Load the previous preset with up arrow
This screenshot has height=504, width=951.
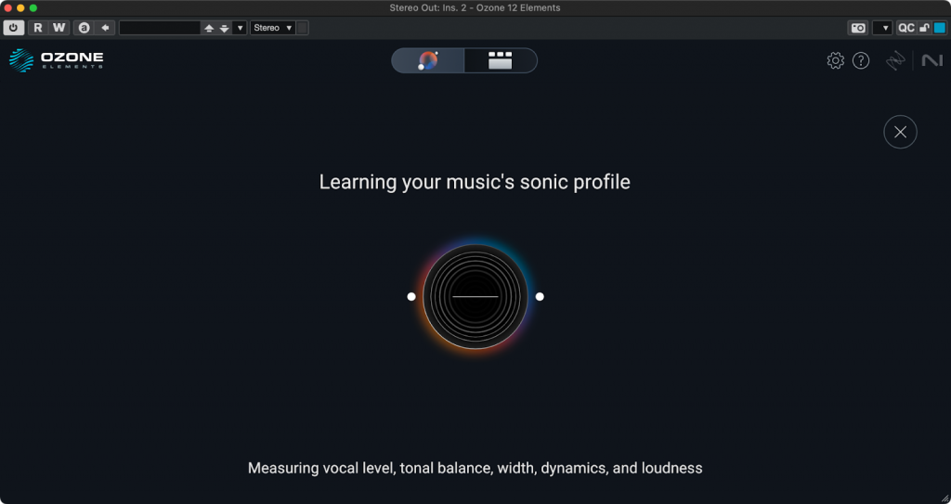pyautogui.click(x=209, y=28)
